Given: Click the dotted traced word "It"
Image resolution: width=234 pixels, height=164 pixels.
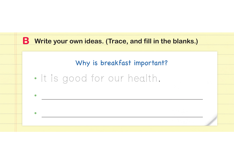Looking at the screenshot, I should pyautogui.click(x=44, y=78).
